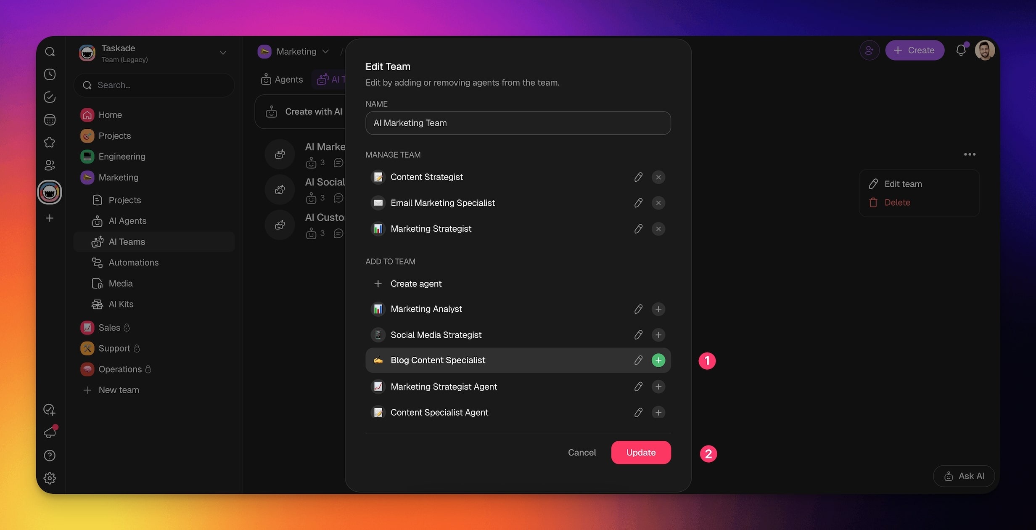Screen dimensions: 1036x530
Task: Click the help question mark icon
Action: (x=50, y=456)
